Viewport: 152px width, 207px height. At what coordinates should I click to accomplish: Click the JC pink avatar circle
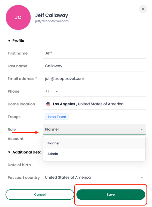tap(18, 18)
